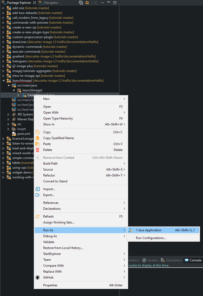
Task: Choose Convert to Xtend
Action: tap(81, 181)
